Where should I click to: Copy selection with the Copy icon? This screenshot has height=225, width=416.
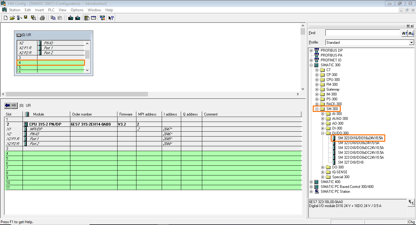point(53,18)
